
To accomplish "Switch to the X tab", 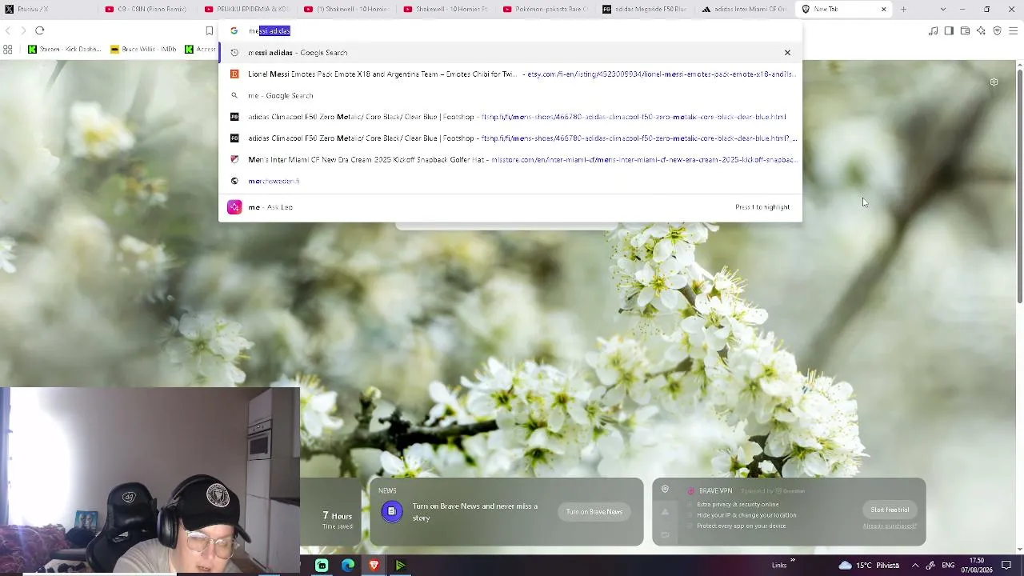I will [50, 10].
